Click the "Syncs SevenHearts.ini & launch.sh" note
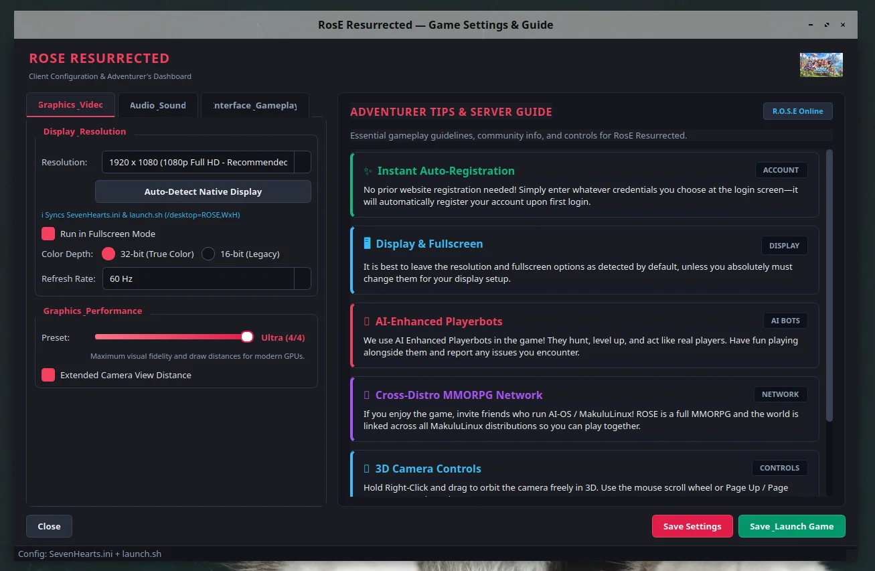875x571 pixels. pyautogui.click(x=141, y=215)
